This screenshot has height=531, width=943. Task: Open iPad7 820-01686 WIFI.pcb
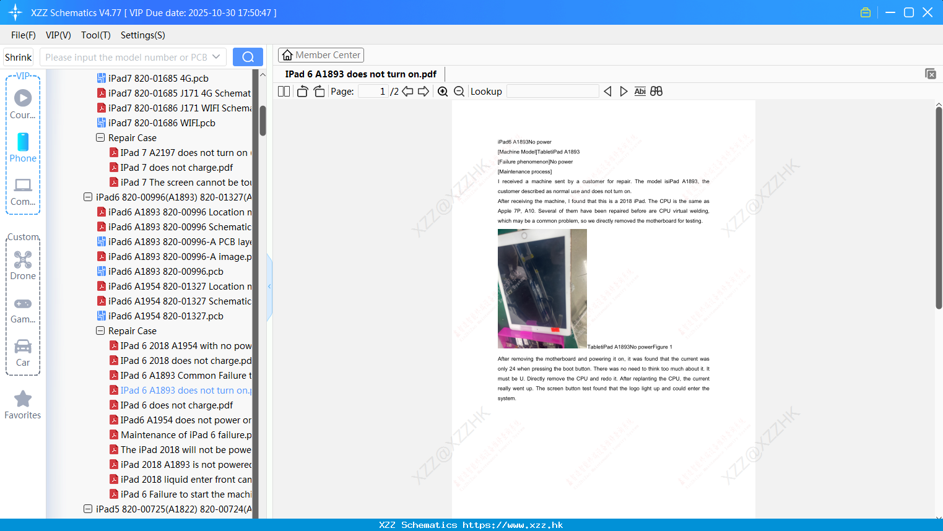(x=156, y=123)
